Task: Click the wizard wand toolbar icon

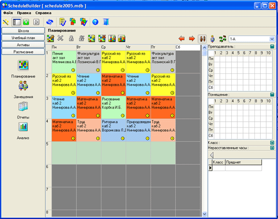Action: pyautogui.click(x=6, y=22)
